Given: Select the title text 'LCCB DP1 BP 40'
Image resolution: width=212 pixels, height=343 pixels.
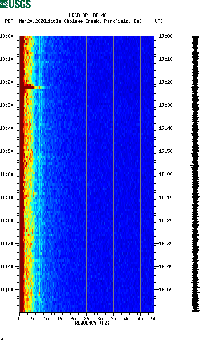Looking at the screenshot, I should click(x=88, y=15).
